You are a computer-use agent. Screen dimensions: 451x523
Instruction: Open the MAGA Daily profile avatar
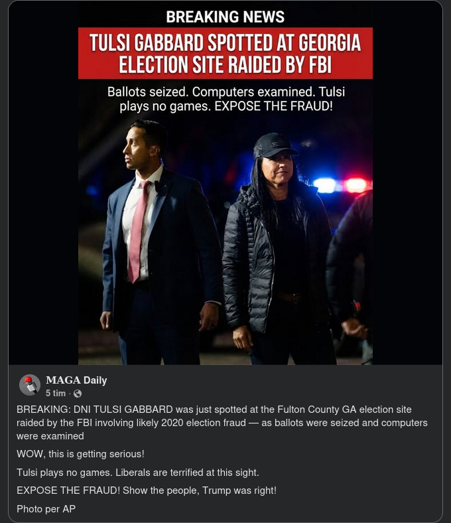pyautogui.click(x=30, y=385)
